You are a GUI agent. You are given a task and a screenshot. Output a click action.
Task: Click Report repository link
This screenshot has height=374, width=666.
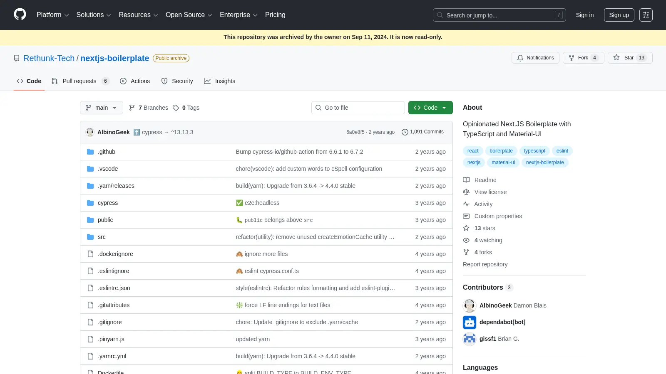[x=485, y=264]
